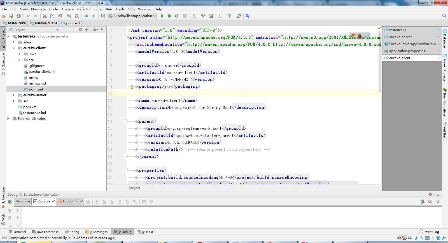Screen dimensions: 448x243
Task: Open Project panel gear settings
Action: [95, 30]
